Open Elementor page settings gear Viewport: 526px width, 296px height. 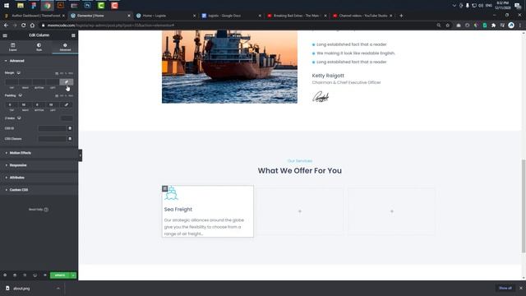click(x=5, y=275)
